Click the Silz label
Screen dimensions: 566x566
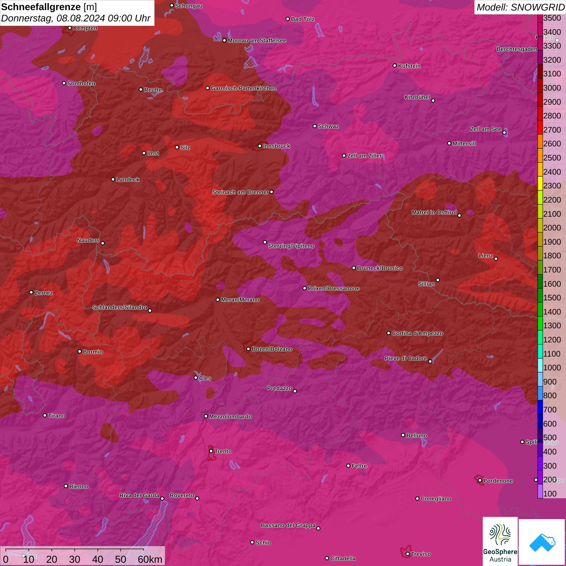(x=185, y=148)
